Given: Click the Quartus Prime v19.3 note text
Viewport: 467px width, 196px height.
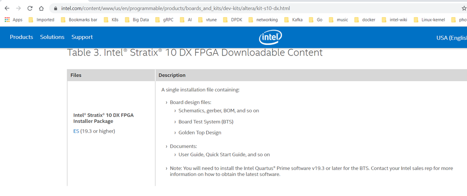Looking at the screenshot, I should point(311,171).
